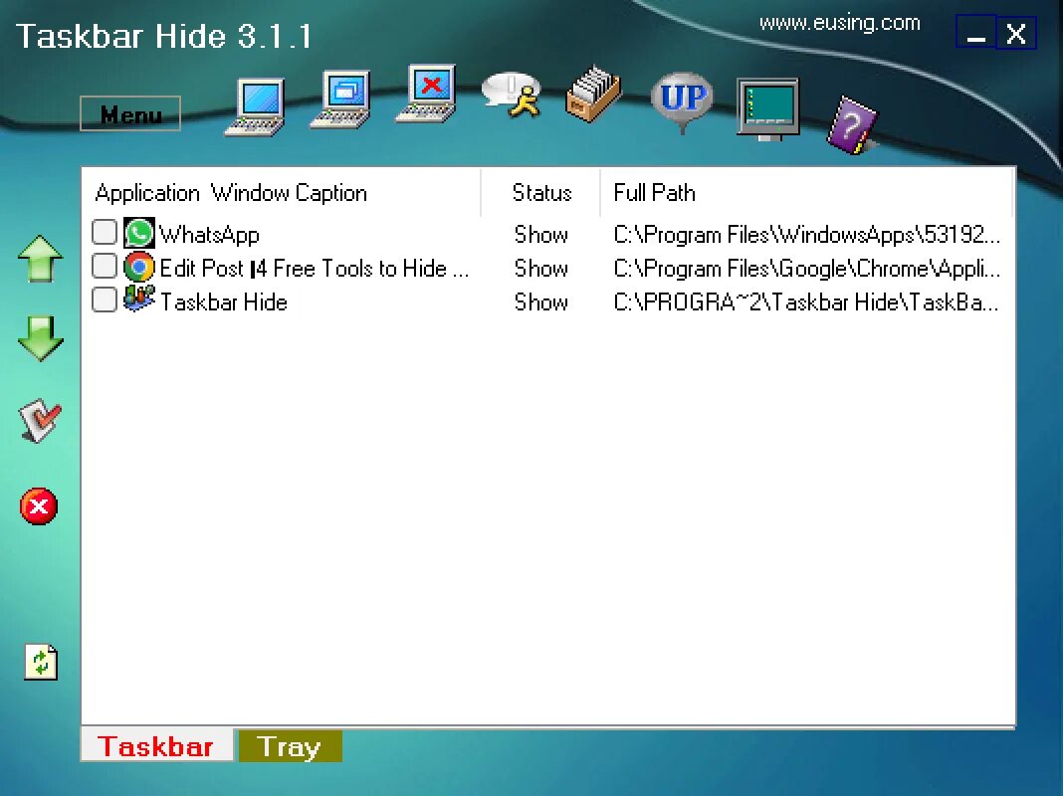Screen dimensions: 1063x796
Task: Click the WhatsApp app icon in list
Action: point(139,233)
